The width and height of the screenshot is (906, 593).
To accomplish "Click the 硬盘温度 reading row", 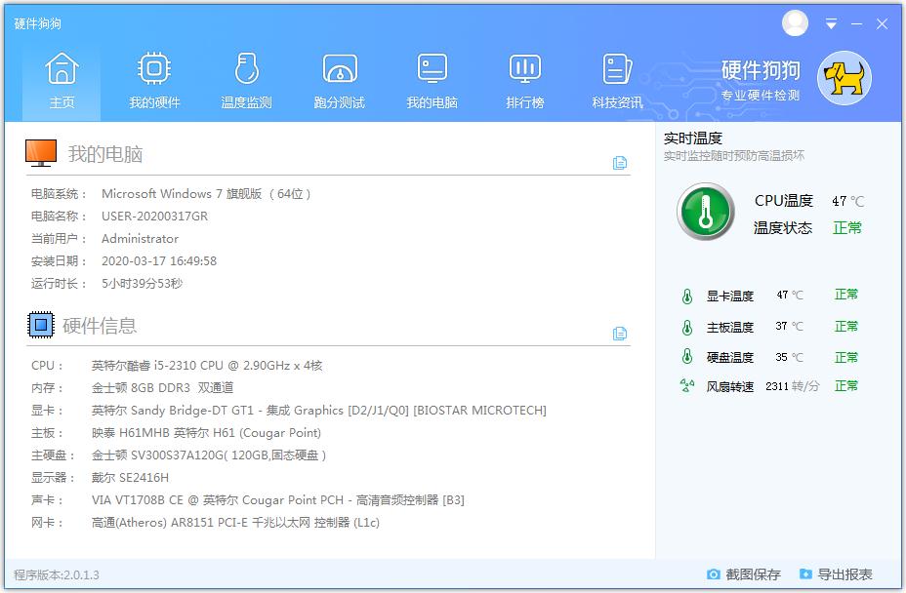I will [769, 357].
